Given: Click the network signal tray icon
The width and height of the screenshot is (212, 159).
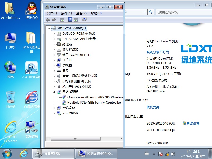Looking at the screenshot, I should coord(167,154).
